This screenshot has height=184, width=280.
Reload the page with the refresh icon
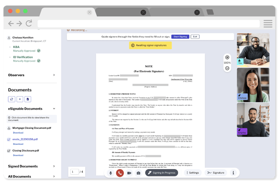(29, 23)
